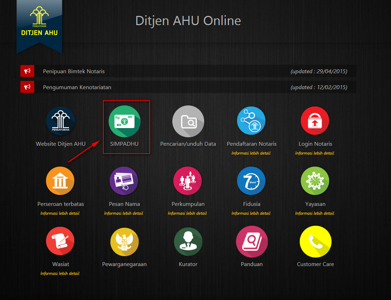Click the Pesan Nama label

(124, 204)
